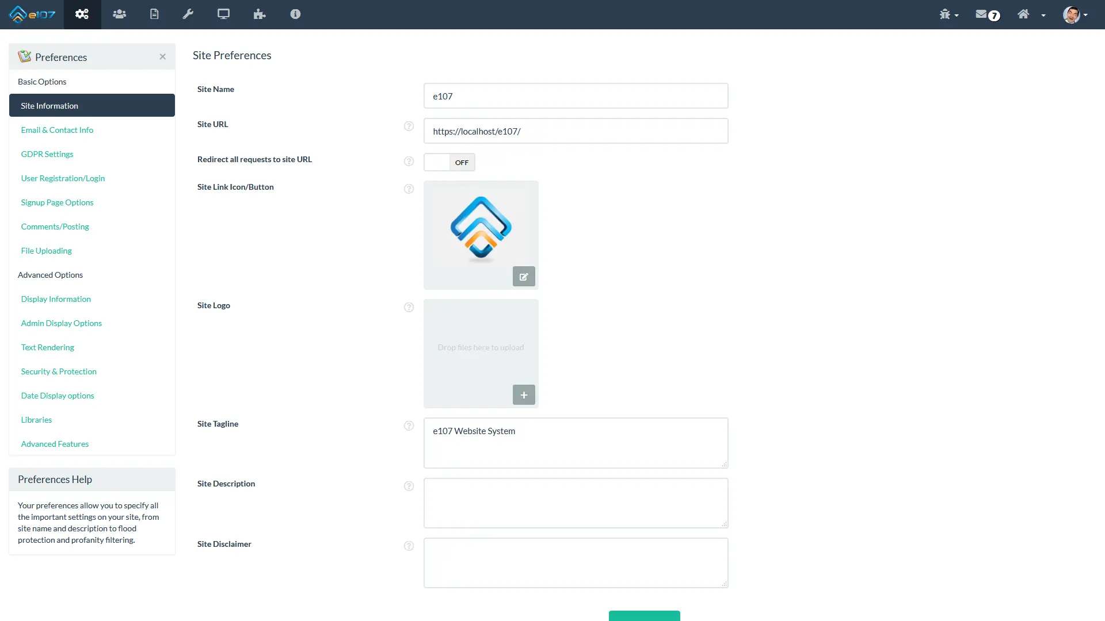Close the Preferences panel with the X
This screenshot has height=621, width=1105.
[163, 56]
